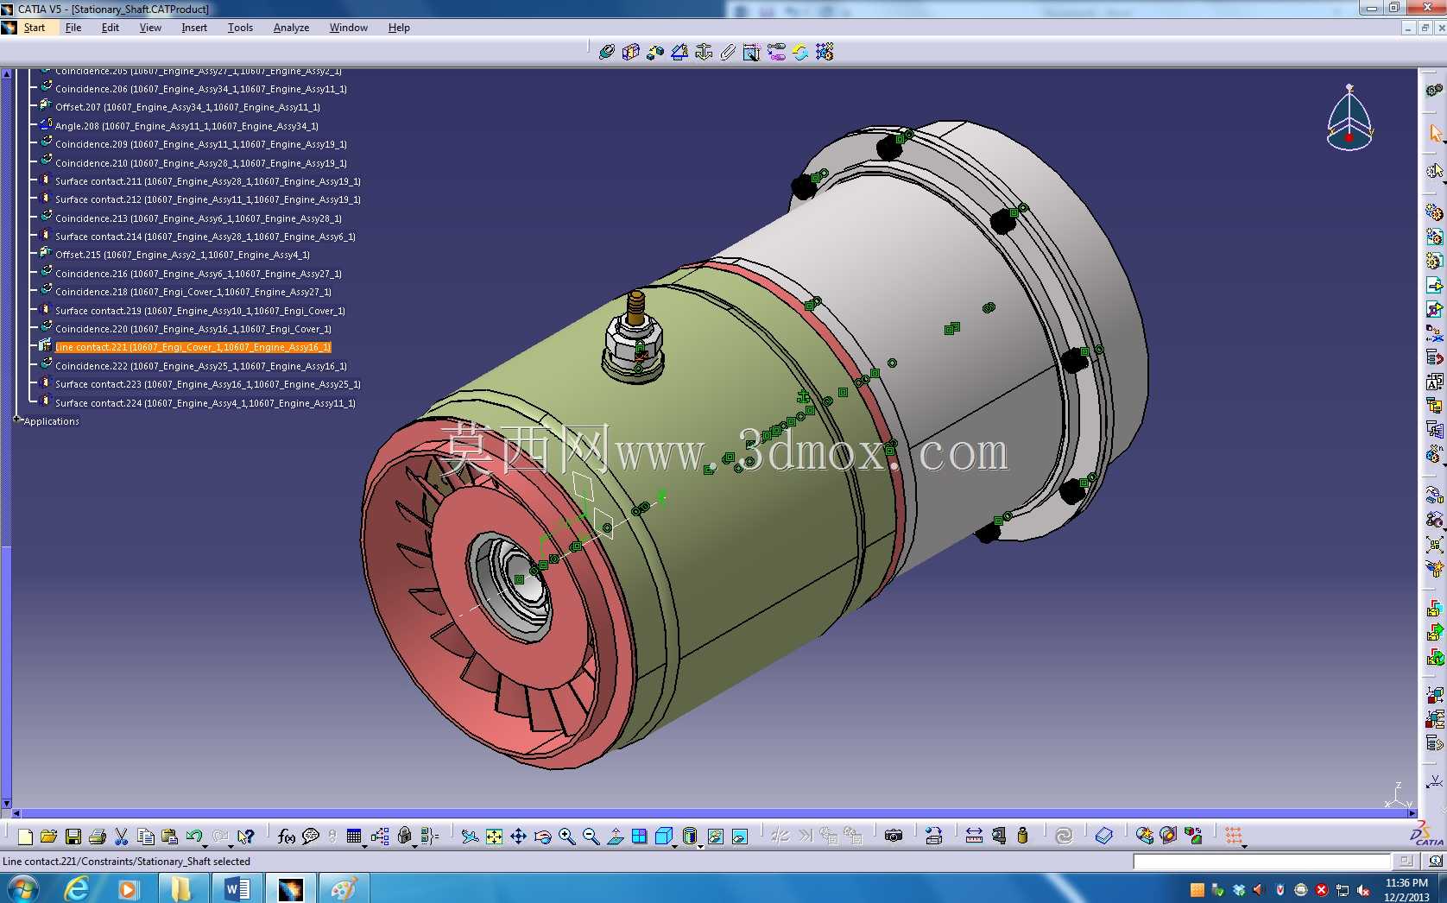Click the Fix Component anchor icon
This screenshot has height=903, width=1447.
pos(704,52)
